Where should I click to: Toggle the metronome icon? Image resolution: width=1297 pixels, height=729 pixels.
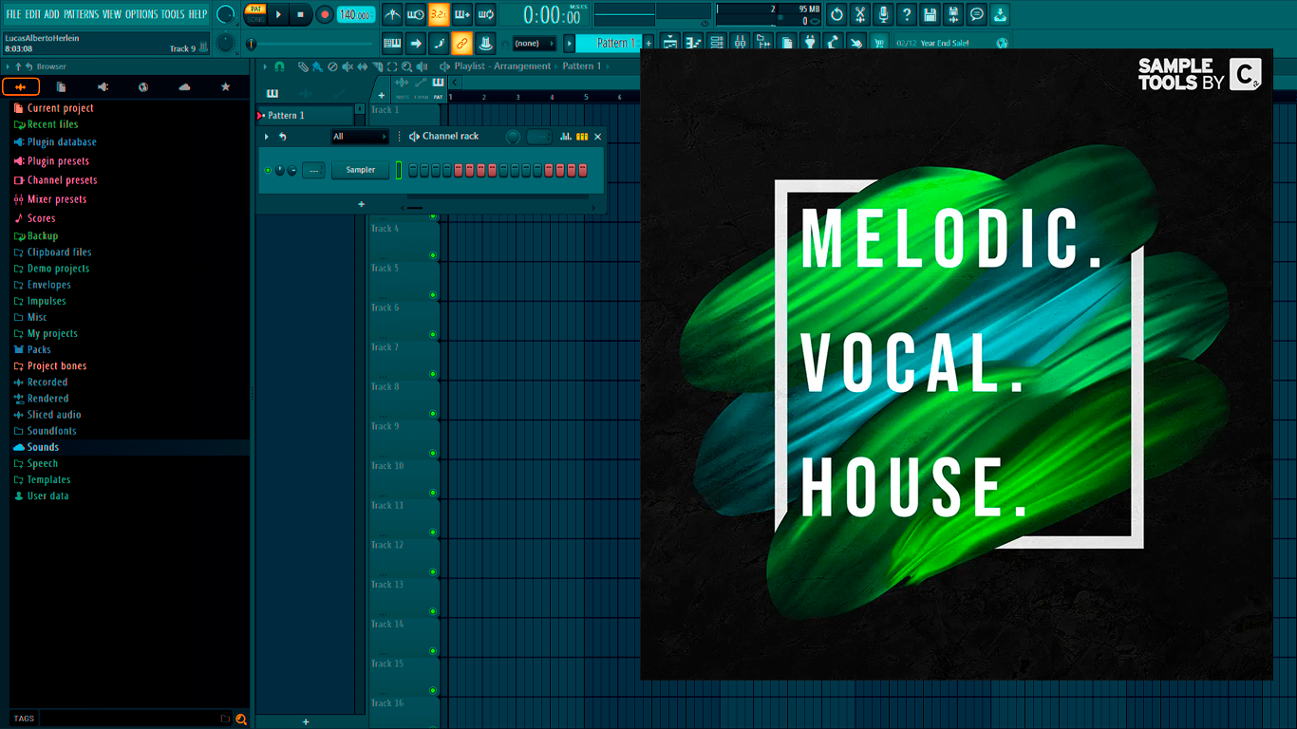[x=392, y=14]
